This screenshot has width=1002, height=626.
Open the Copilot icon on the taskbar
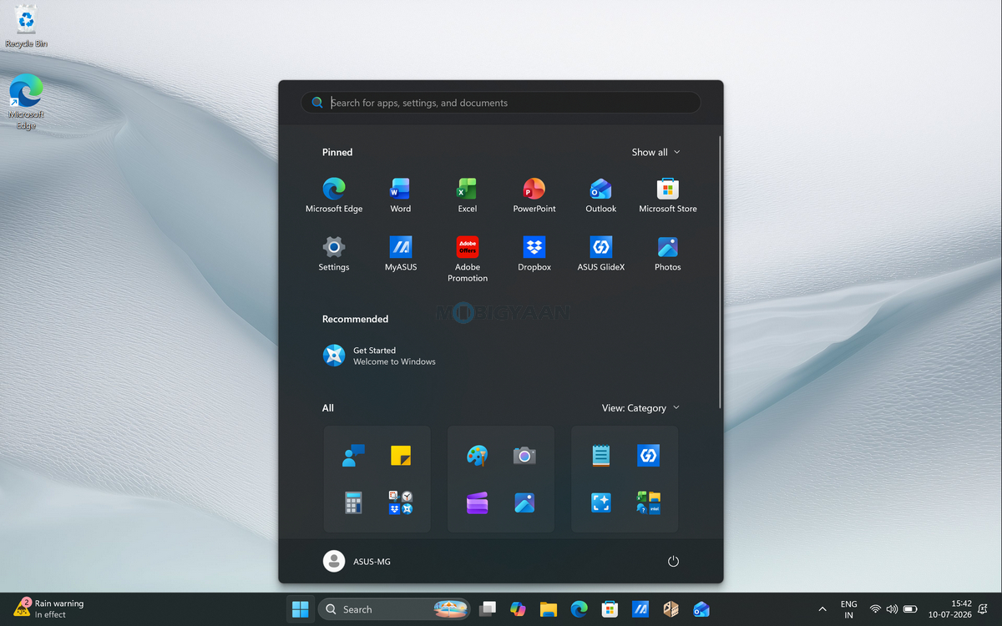coord(519,609)
